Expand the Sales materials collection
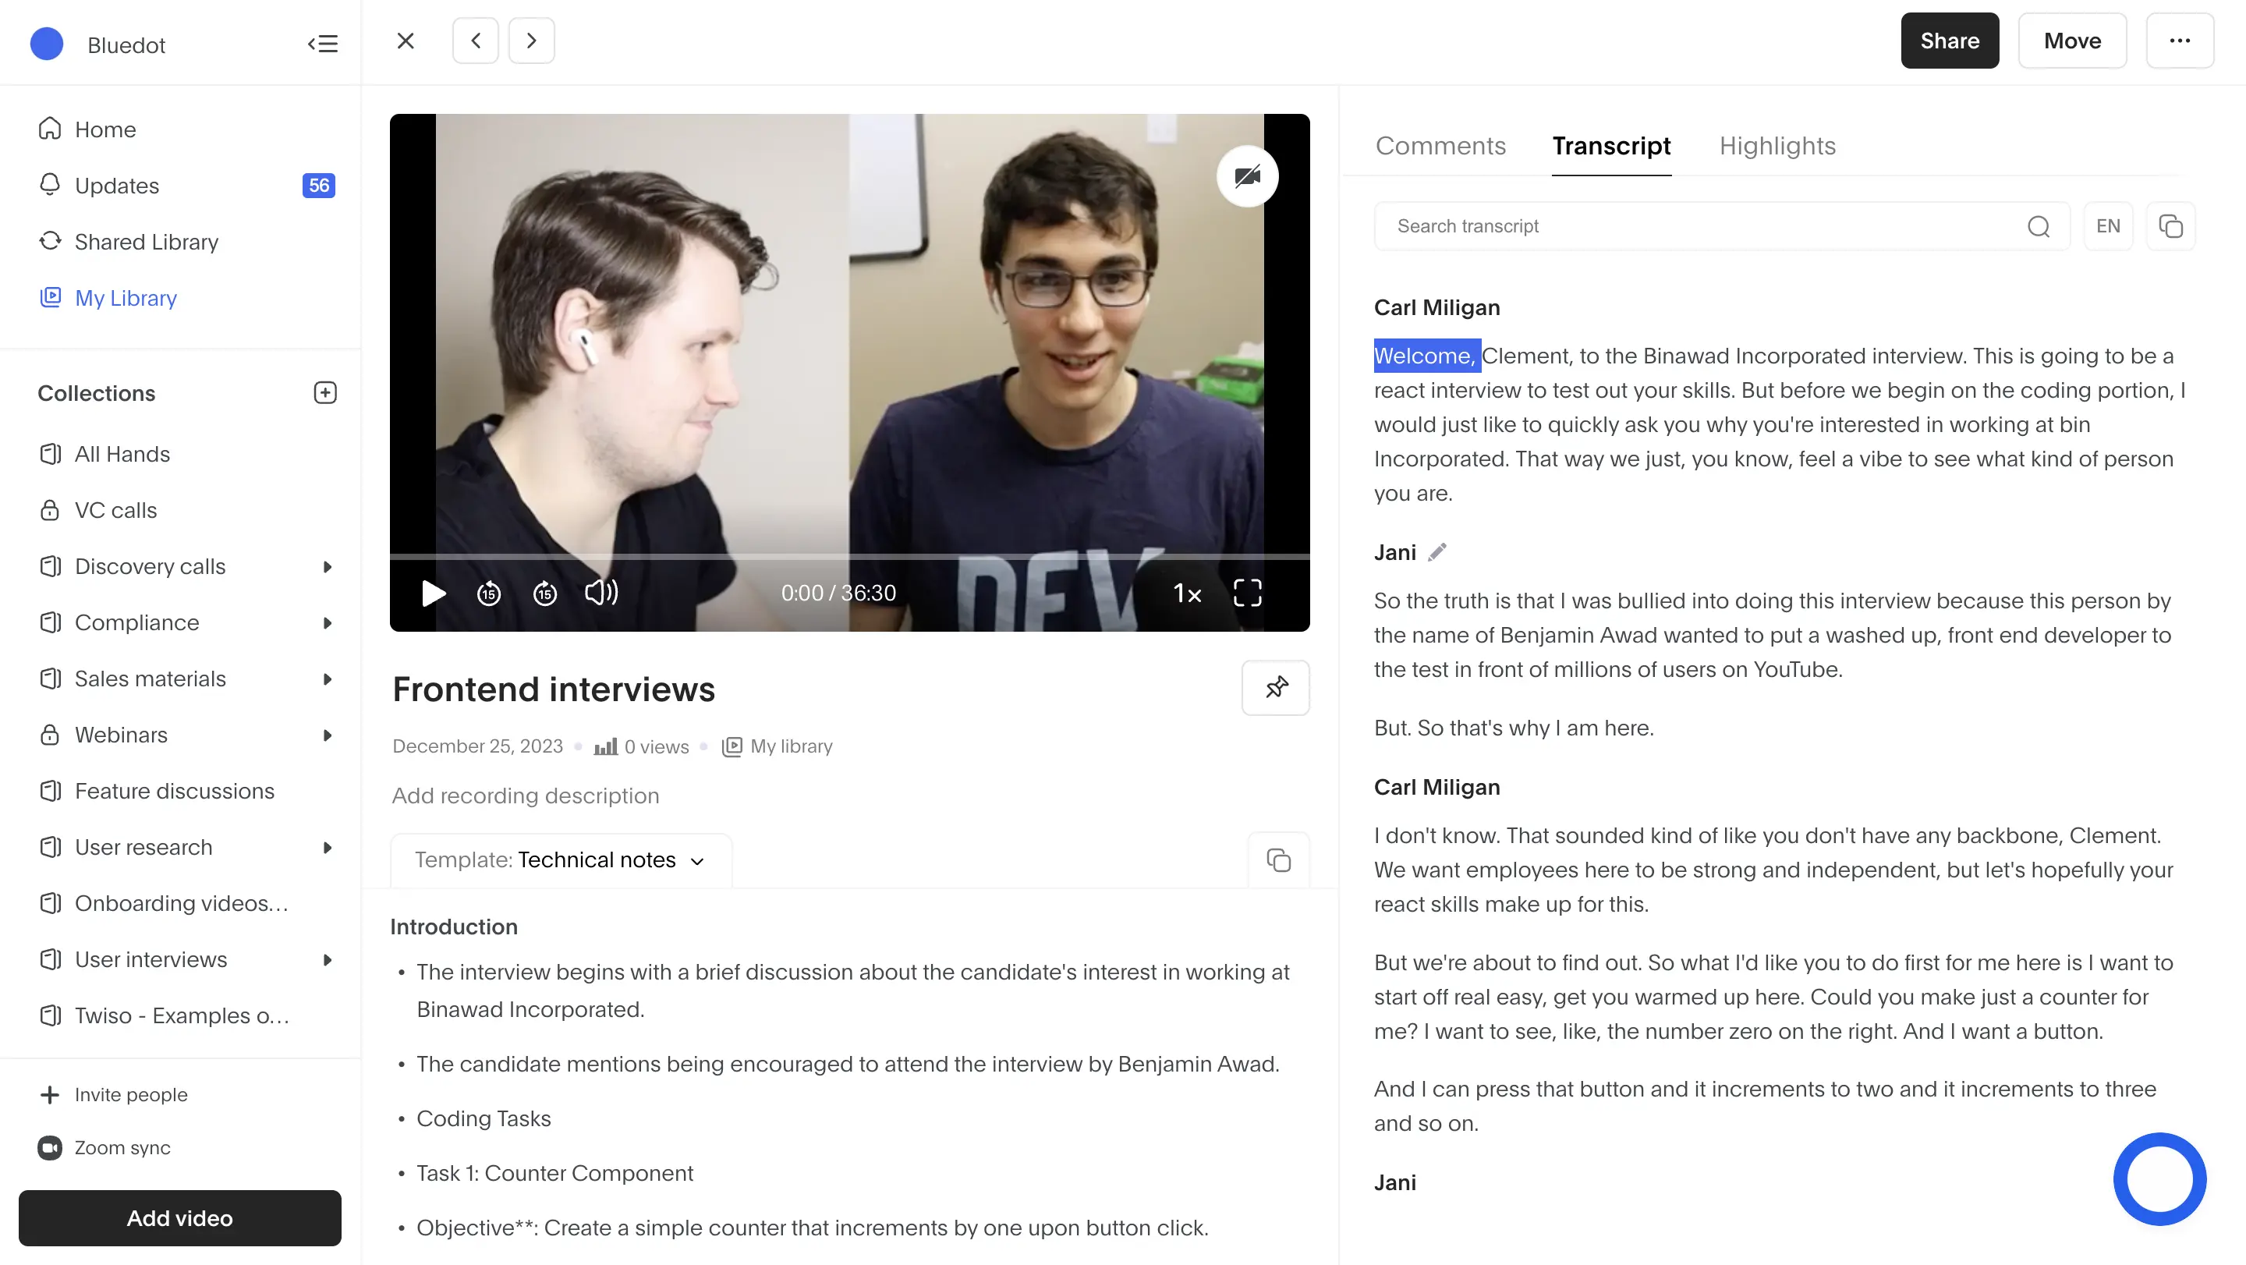This screenshot has height=1265, width=2246. tap(328, 679)
